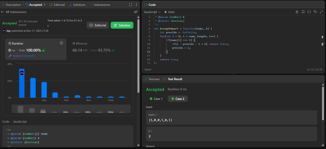Copy the submission link with chain icon
Image resolution: width=326 pixels, height=149 pixels.
(x=136, y=12)
